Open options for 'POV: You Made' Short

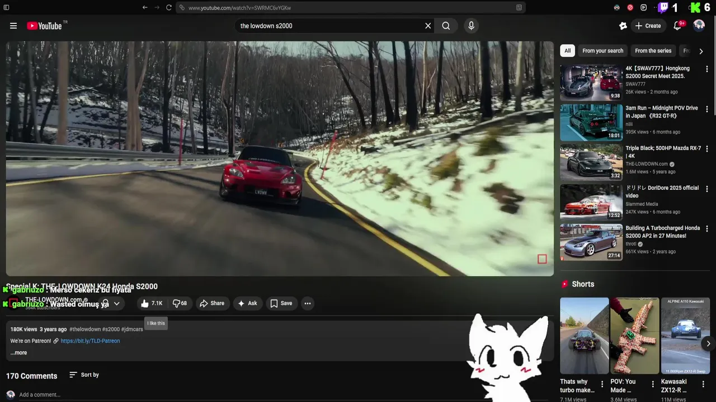pyautogui.click(x=652, y=384)
